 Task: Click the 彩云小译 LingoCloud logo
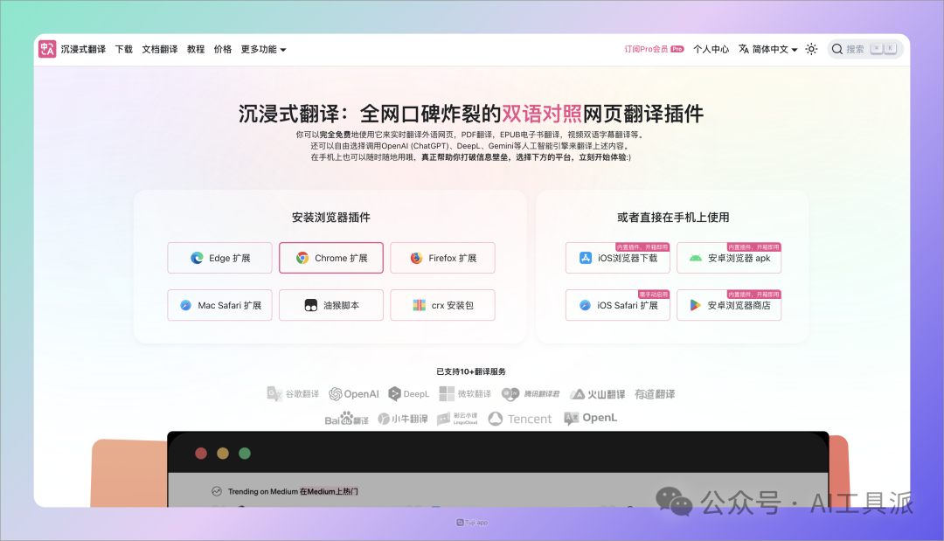pos(457,419)
